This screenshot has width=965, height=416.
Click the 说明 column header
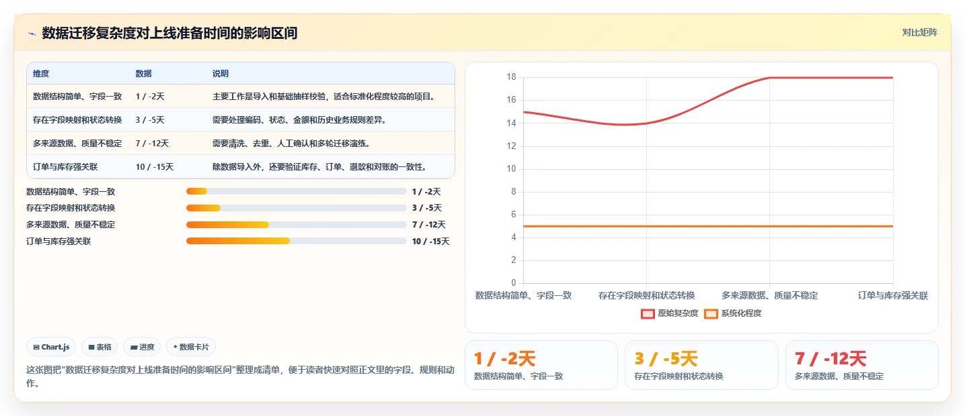click(221, 74)
